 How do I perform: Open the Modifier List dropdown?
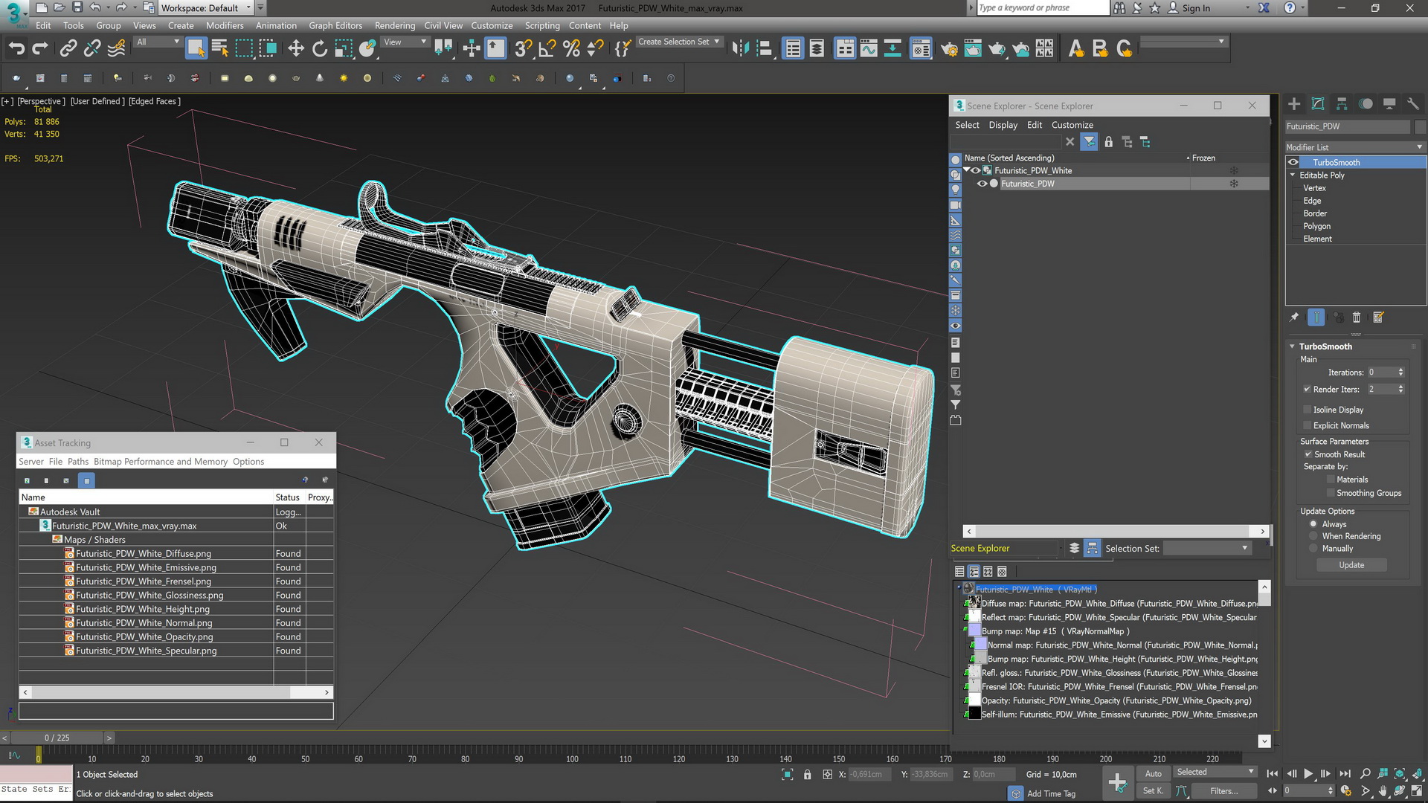[x=1355, y=147]
